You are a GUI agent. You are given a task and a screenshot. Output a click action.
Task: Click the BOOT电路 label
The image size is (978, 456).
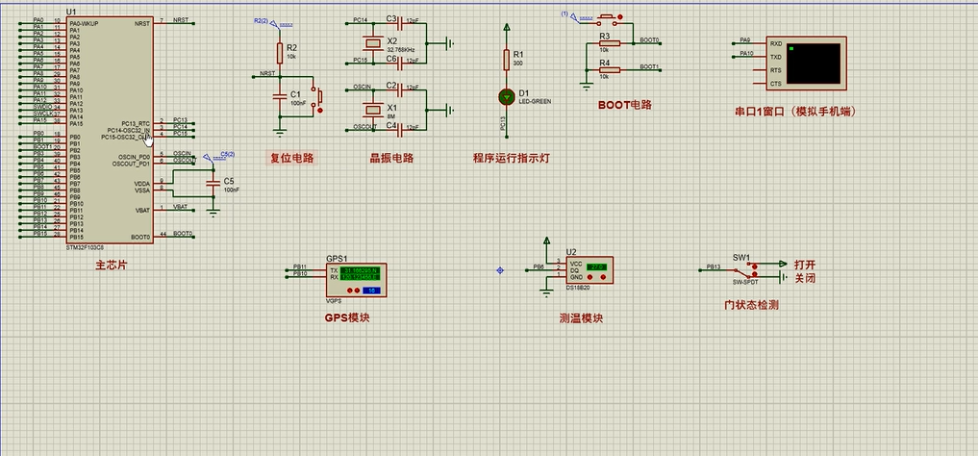[625, 105]
